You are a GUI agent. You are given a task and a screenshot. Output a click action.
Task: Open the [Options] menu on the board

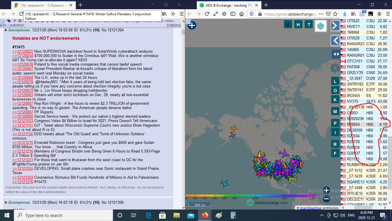[174, 25]
